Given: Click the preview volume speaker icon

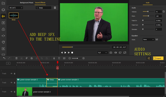Looking at the screenshot, I should (x=115, y=53).
